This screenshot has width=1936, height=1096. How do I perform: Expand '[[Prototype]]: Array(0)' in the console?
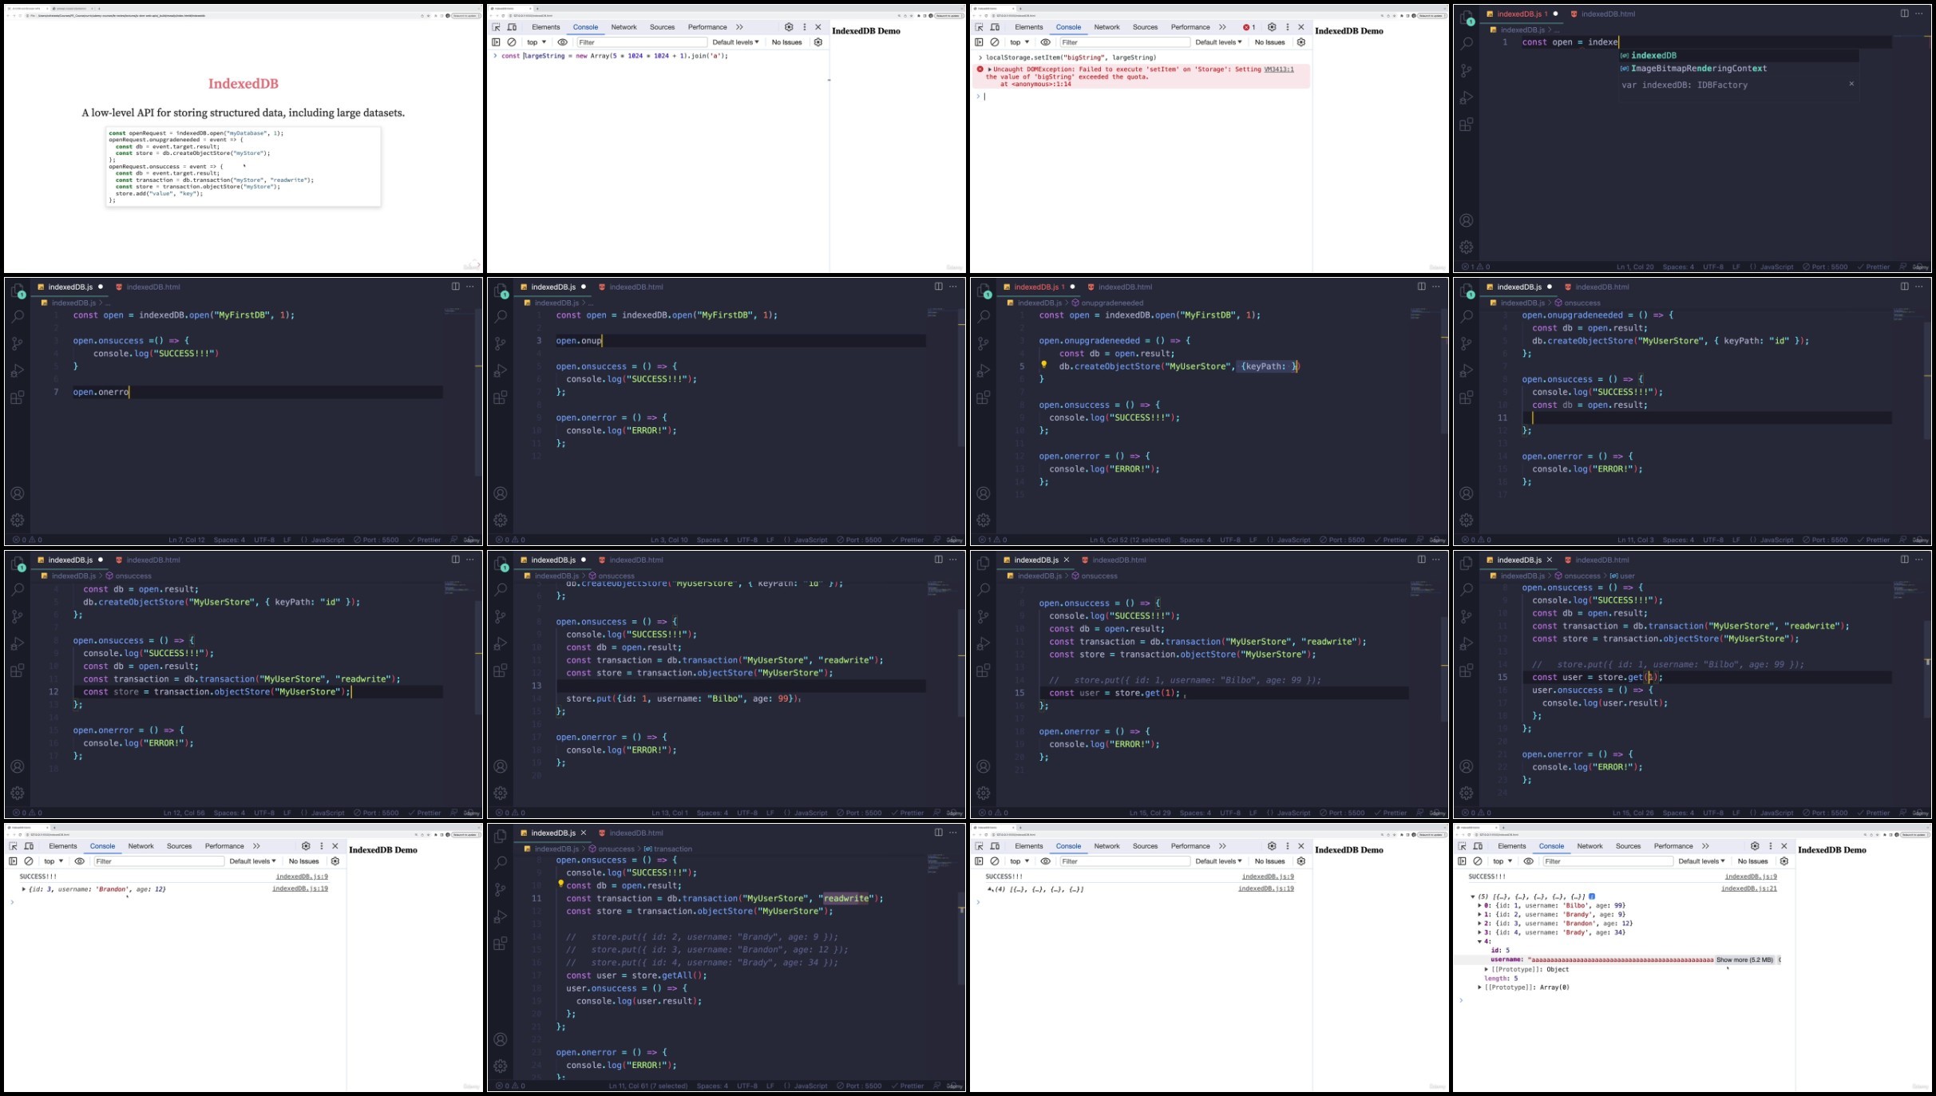pyautogui.click(x=1479, y=987)
